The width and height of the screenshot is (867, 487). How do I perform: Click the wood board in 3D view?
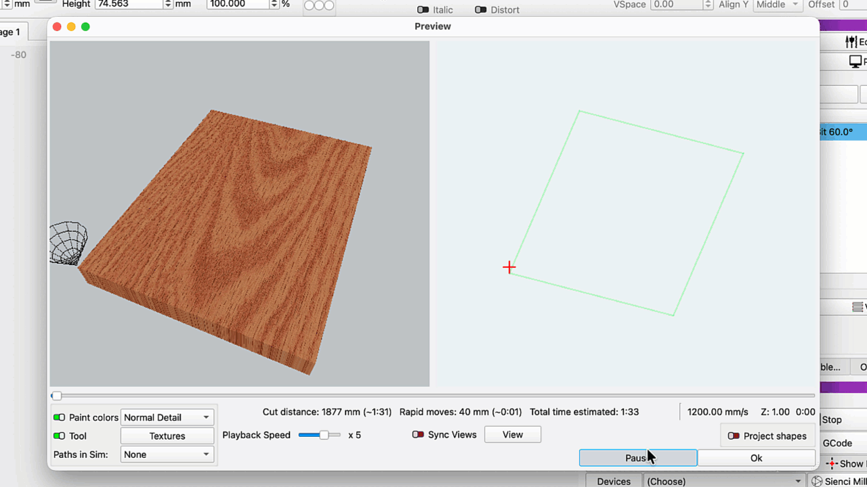(225, 241)
